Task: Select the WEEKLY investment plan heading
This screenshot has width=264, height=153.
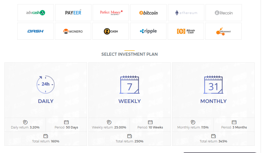Action: [130, 101]
